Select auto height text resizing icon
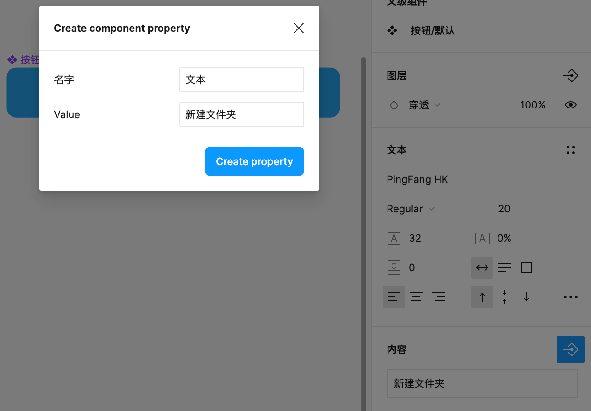This screenshot has width=591, height=411. point(504,268)
